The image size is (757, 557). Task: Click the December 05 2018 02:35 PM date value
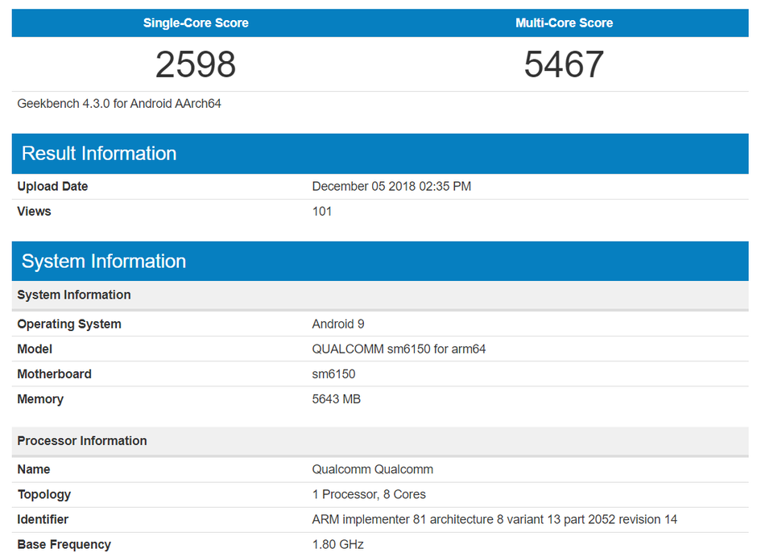click(391, 186)
